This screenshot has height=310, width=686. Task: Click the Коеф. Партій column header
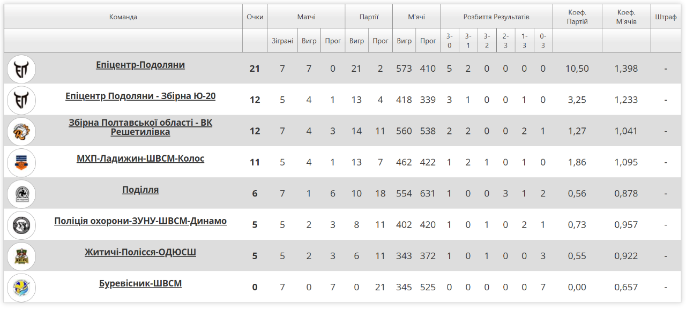(577, 17)
